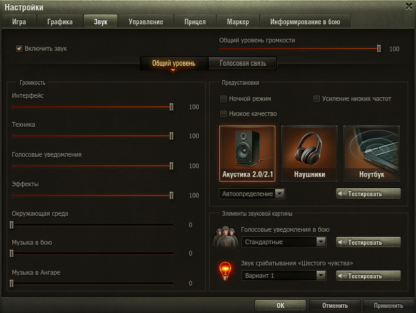Enable Ночной режим checkbox
Viewport: 416px width, 313px height.
coord(224,99)
